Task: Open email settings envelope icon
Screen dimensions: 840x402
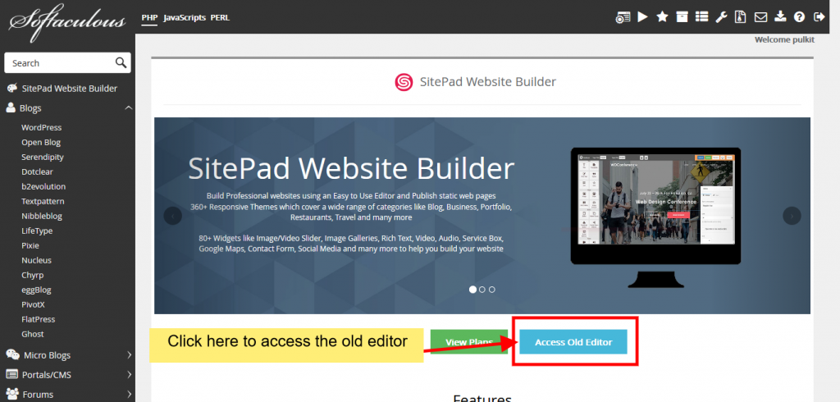Action: coord(760,17)
